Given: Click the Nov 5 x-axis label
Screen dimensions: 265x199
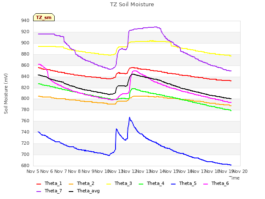Looking at the screenshot, I should click(33, 171).
